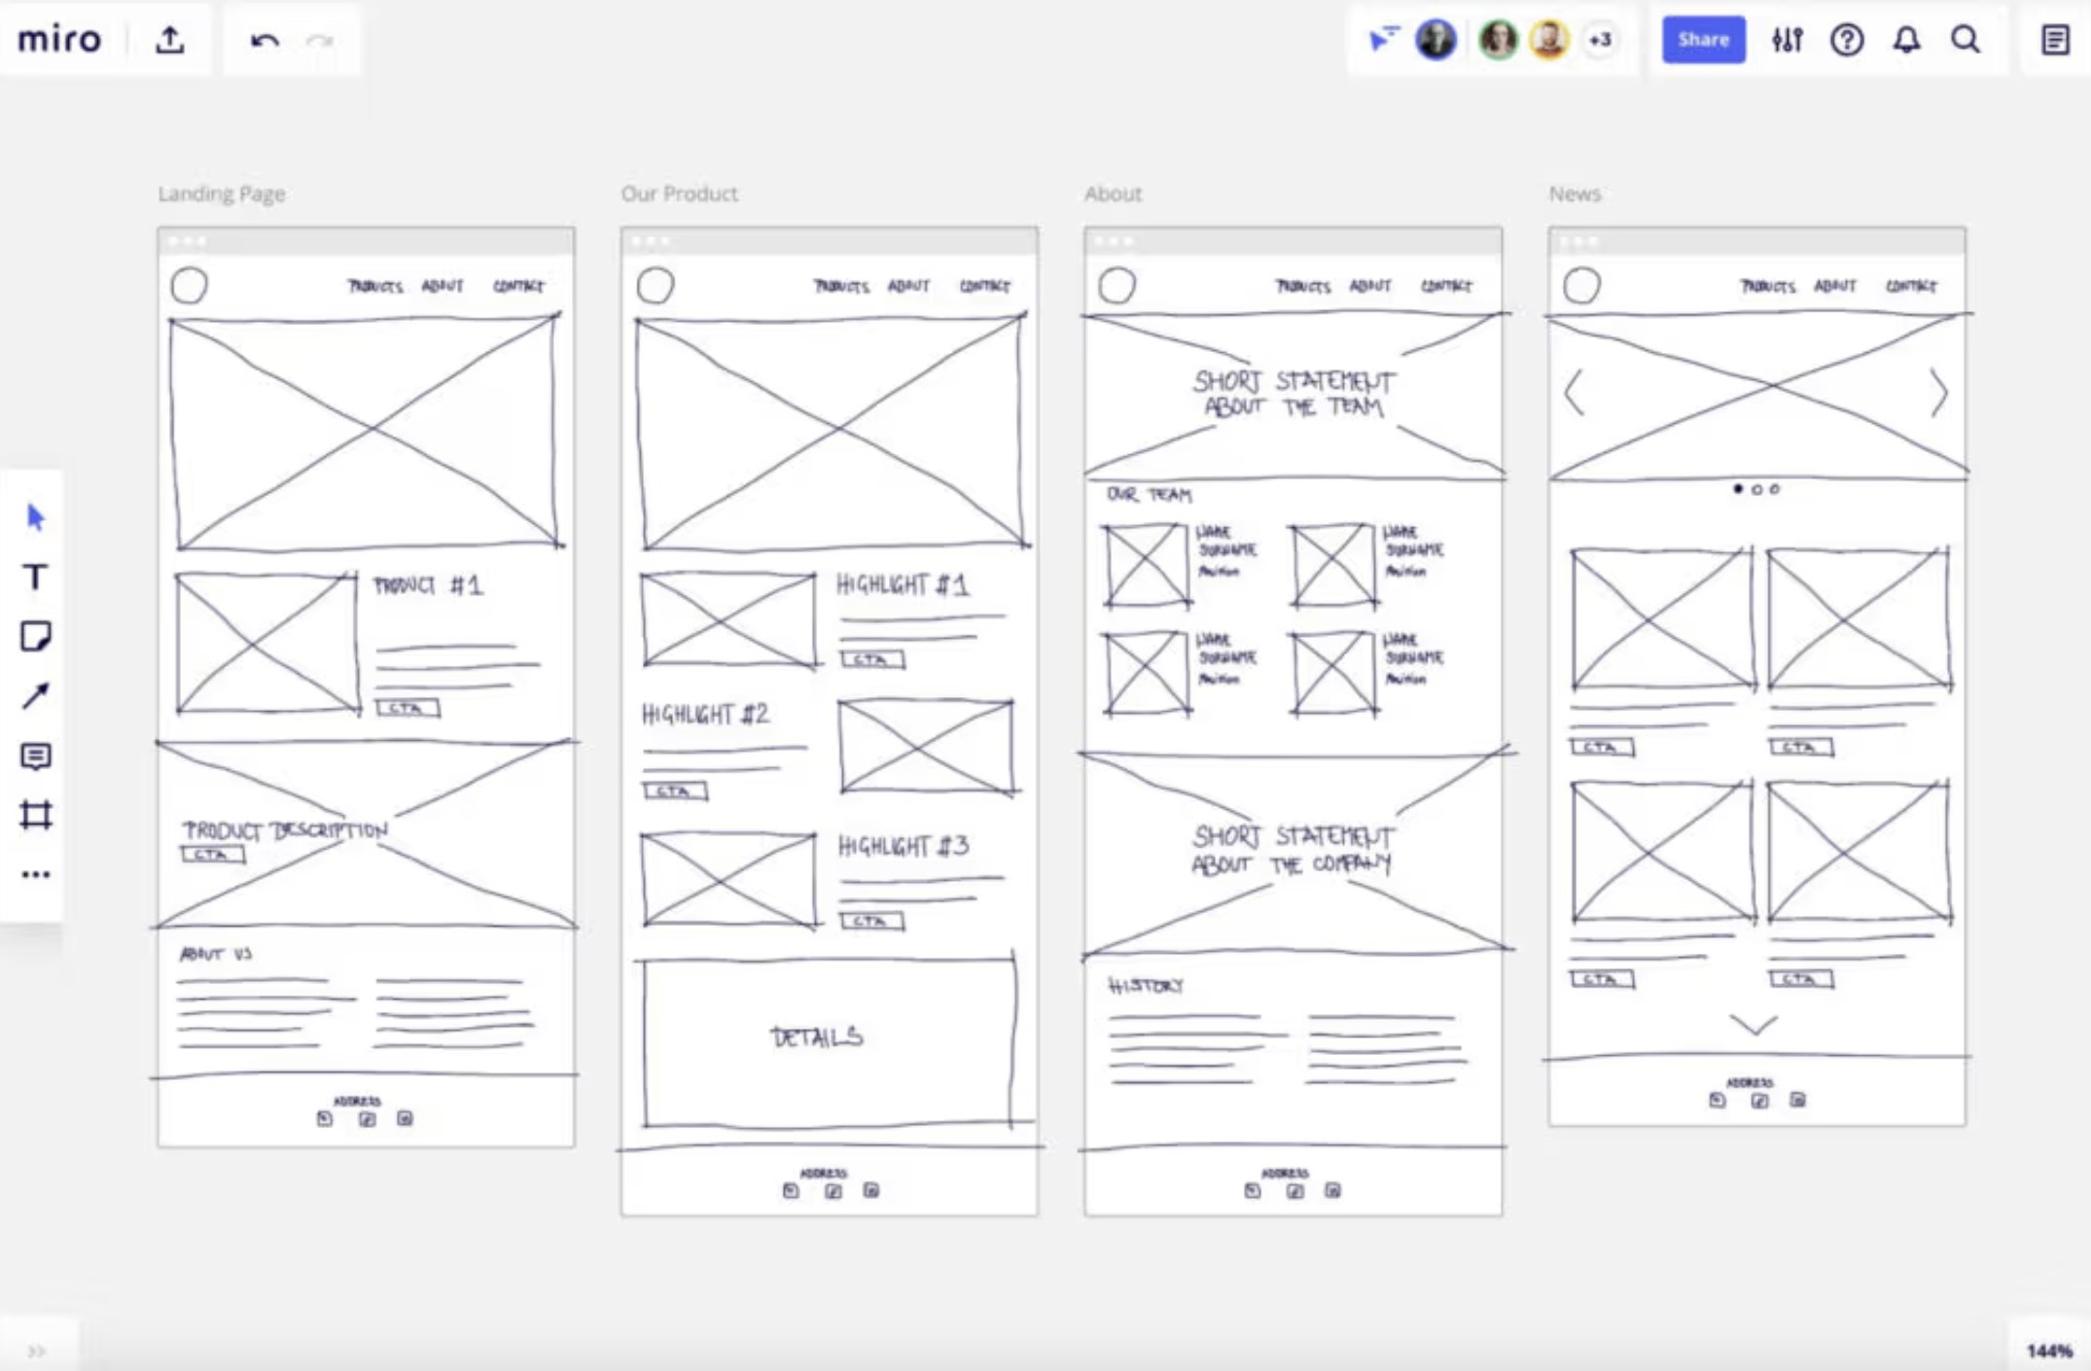Image resolution: width=2091 pixels, height=1371 pixels.
Task: Open the board settings sliders
Action: coord(1788,40)
